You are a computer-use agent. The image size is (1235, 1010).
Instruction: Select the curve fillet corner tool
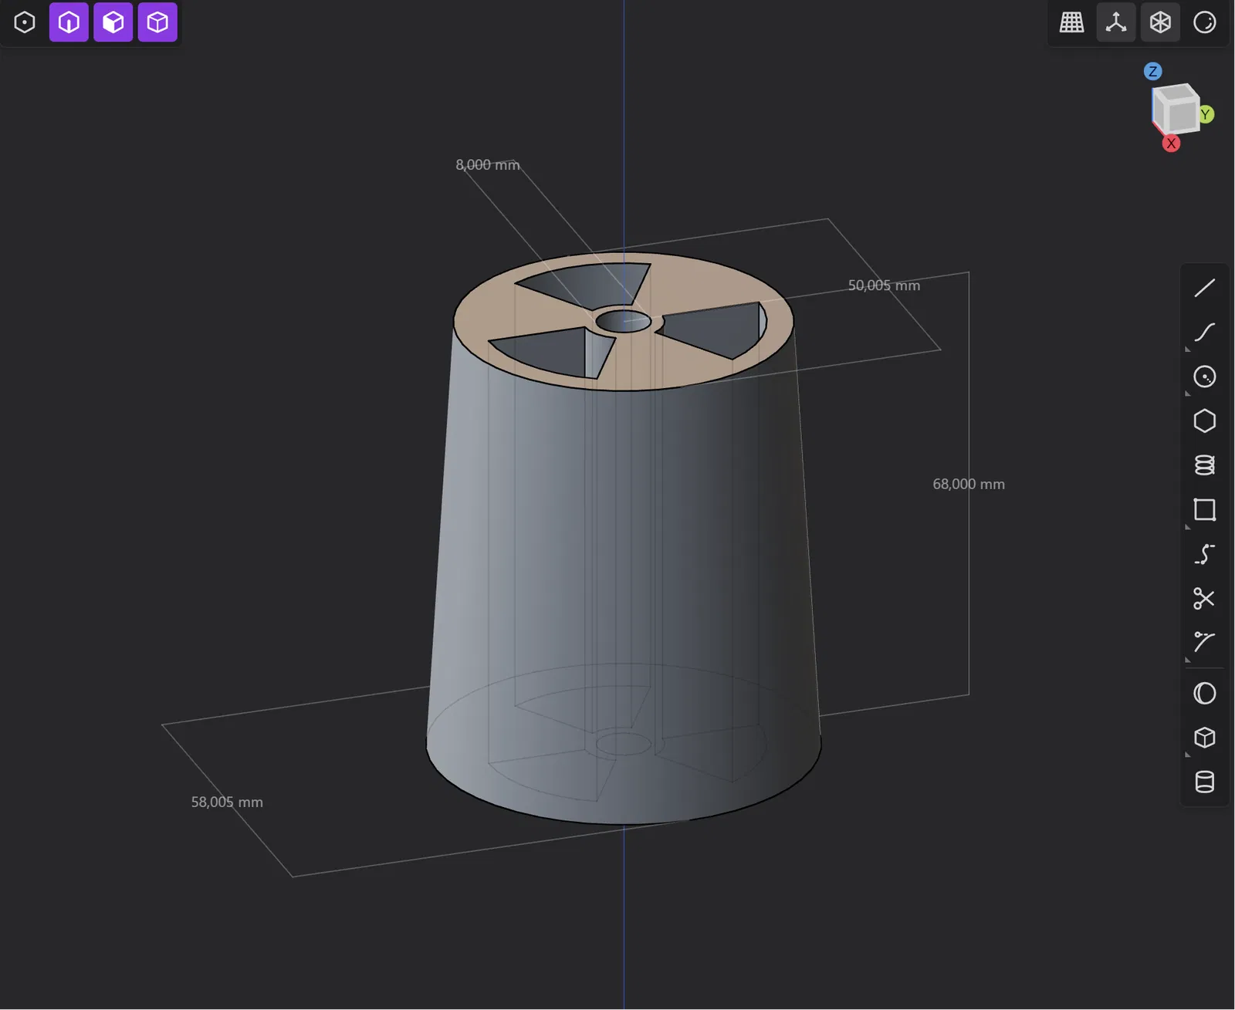[x=1205, y=643]
